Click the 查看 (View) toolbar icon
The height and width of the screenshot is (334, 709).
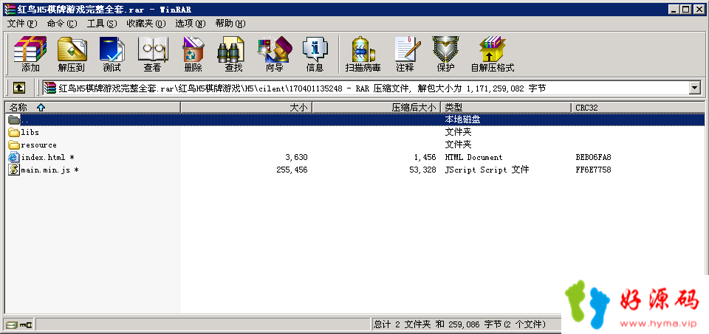152,49
